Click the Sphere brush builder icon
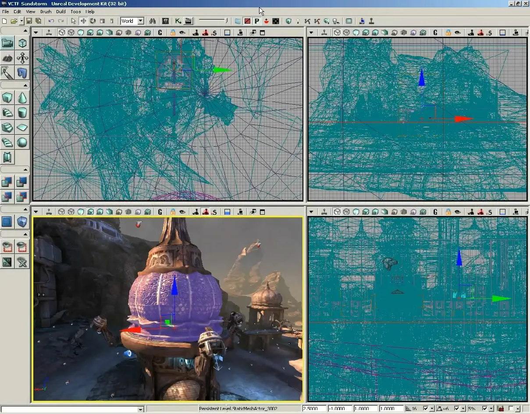Screen dimensions: 530x414 22,142
